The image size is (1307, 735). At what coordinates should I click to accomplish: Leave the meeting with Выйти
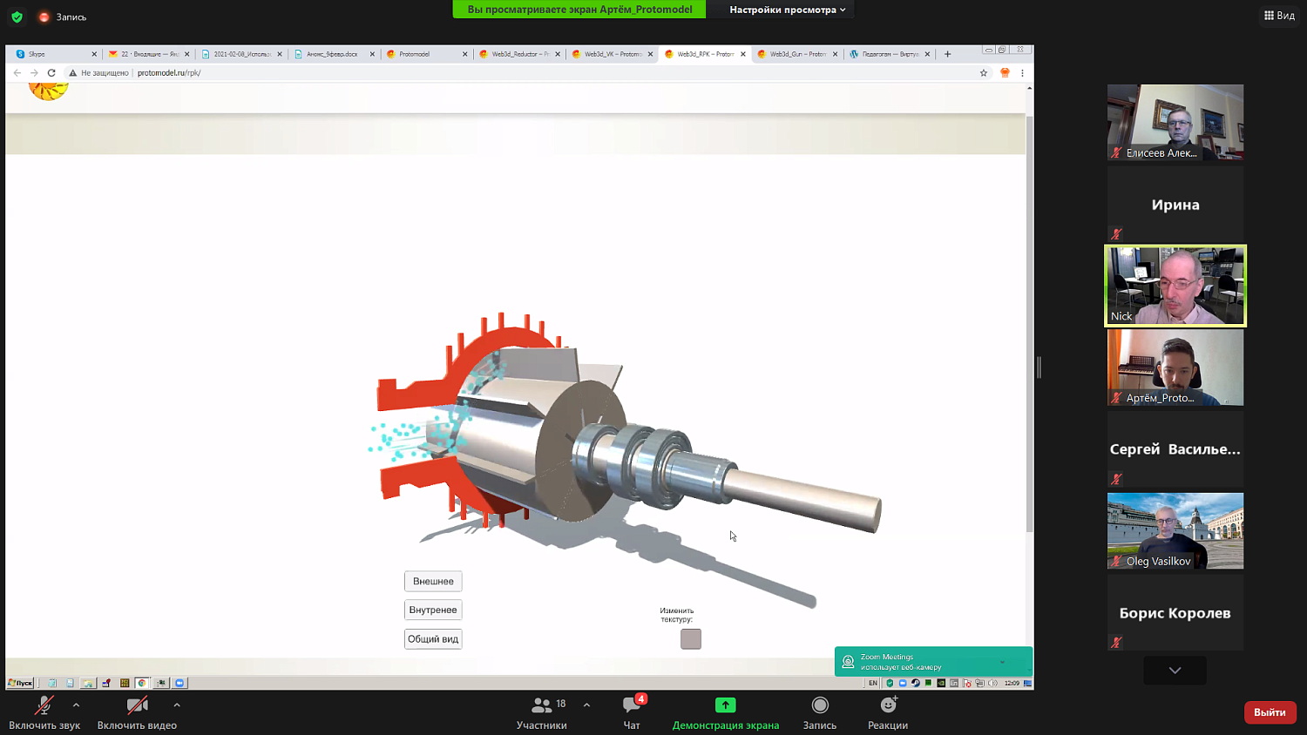(1270, 712)
